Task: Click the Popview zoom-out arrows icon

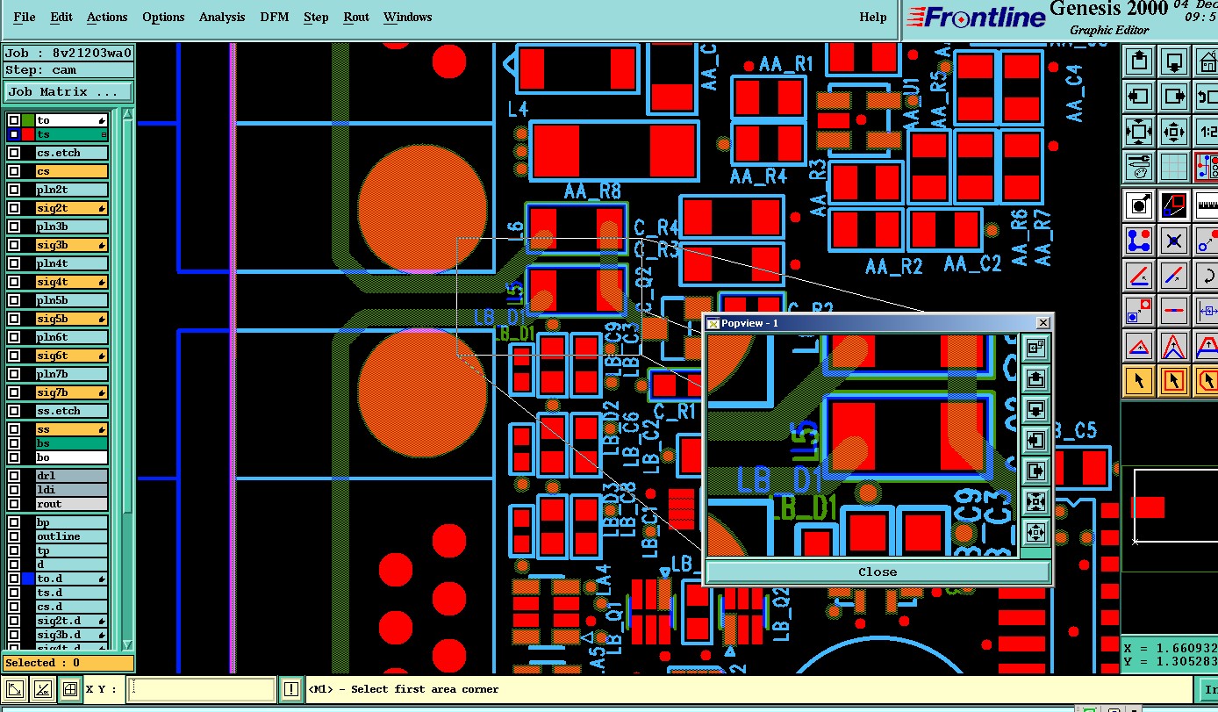Action: click(x=1036, y=532)
